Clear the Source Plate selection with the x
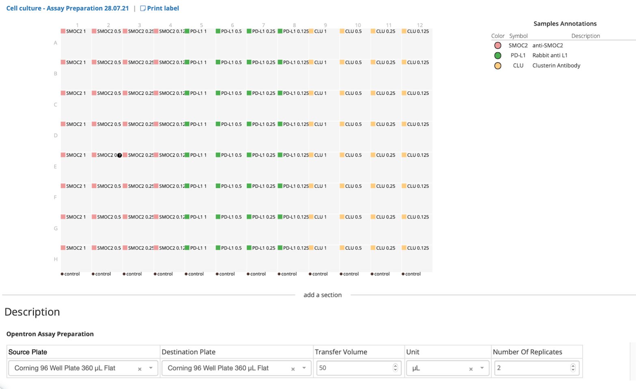This screenshot has width=636, height=389. click(x=139, y=369)
